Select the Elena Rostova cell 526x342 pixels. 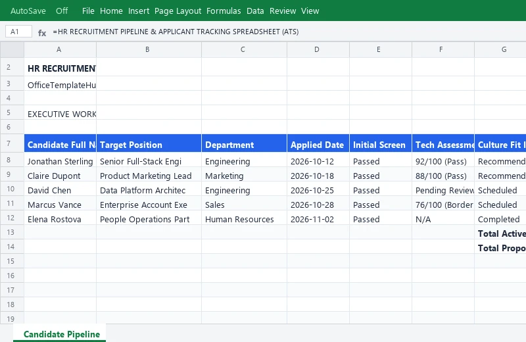60,218
